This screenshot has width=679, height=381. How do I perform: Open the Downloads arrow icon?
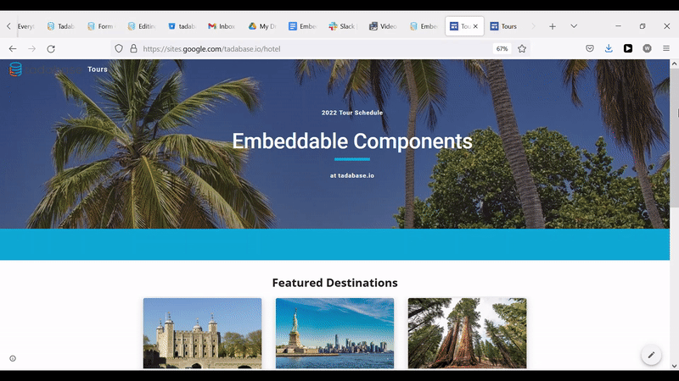point(609,48)
